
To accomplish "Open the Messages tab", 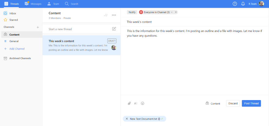I will (33, 4).
